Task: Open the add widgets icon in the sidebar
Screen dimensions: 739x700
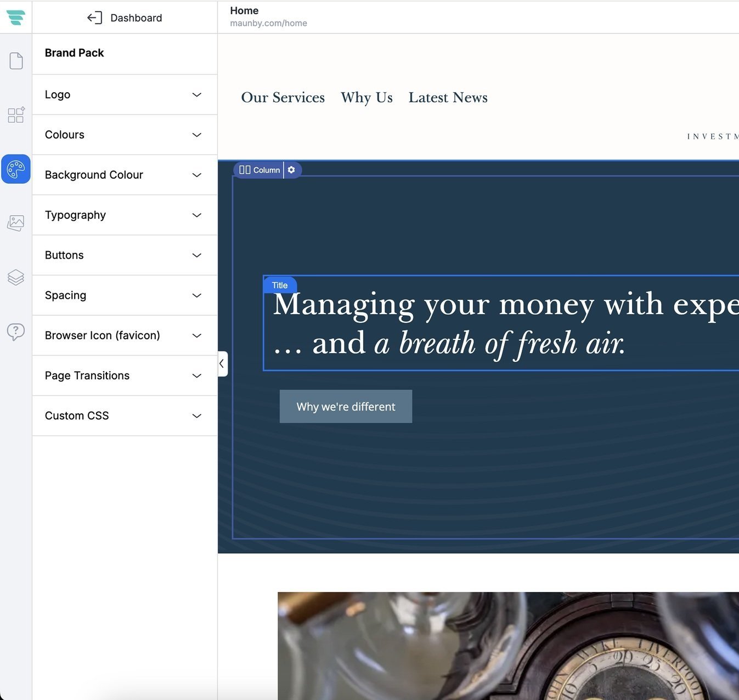Action: [x=16, y=115]
